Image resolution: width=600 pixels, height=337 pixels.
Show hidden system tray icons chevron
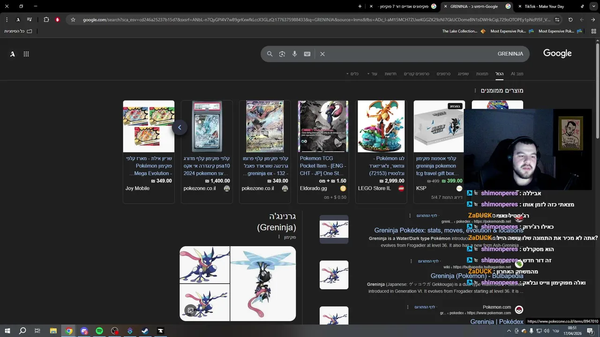coord(509,331)
